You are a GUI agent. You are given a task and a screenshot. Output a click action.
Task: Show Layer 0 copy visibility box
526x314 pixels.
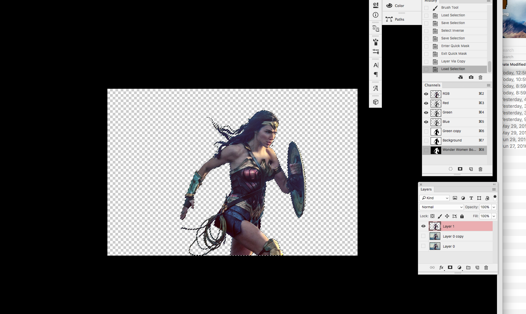(423, 236)
